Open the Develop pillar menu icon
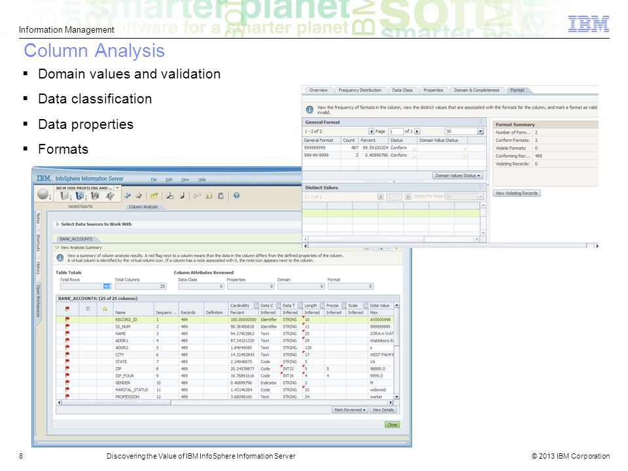Image resolution: width=628 pixels, height=471 pixels. [x=95, y=196]
